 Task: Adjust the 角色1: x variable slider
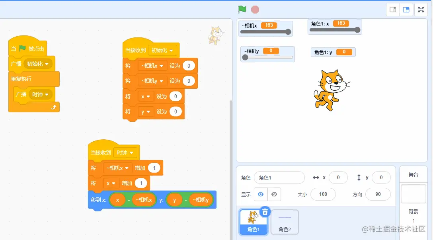335,30
